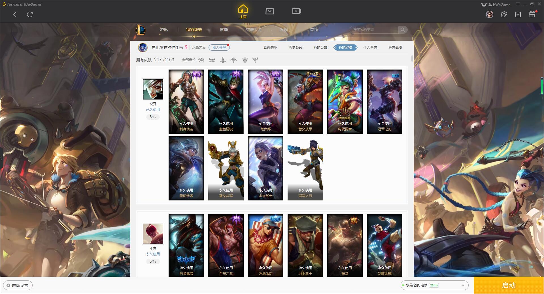Open the Home (主页) tab icon
This screenshot has height=294, width=544.
coord(243,12)
